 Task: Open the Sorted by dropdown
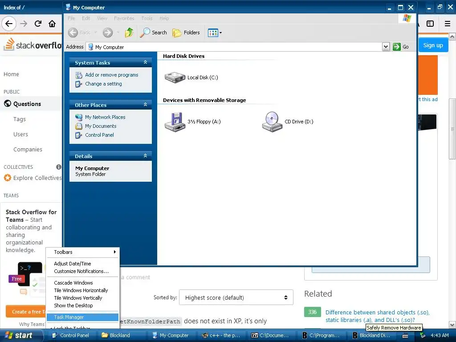[236, 297]
